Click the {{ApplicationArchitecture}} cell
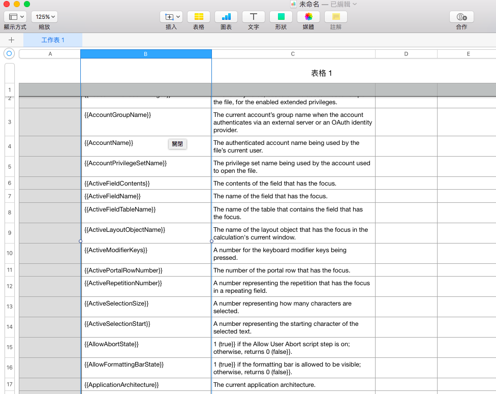The width and height of the screenshot is (496, 394). 146,385
